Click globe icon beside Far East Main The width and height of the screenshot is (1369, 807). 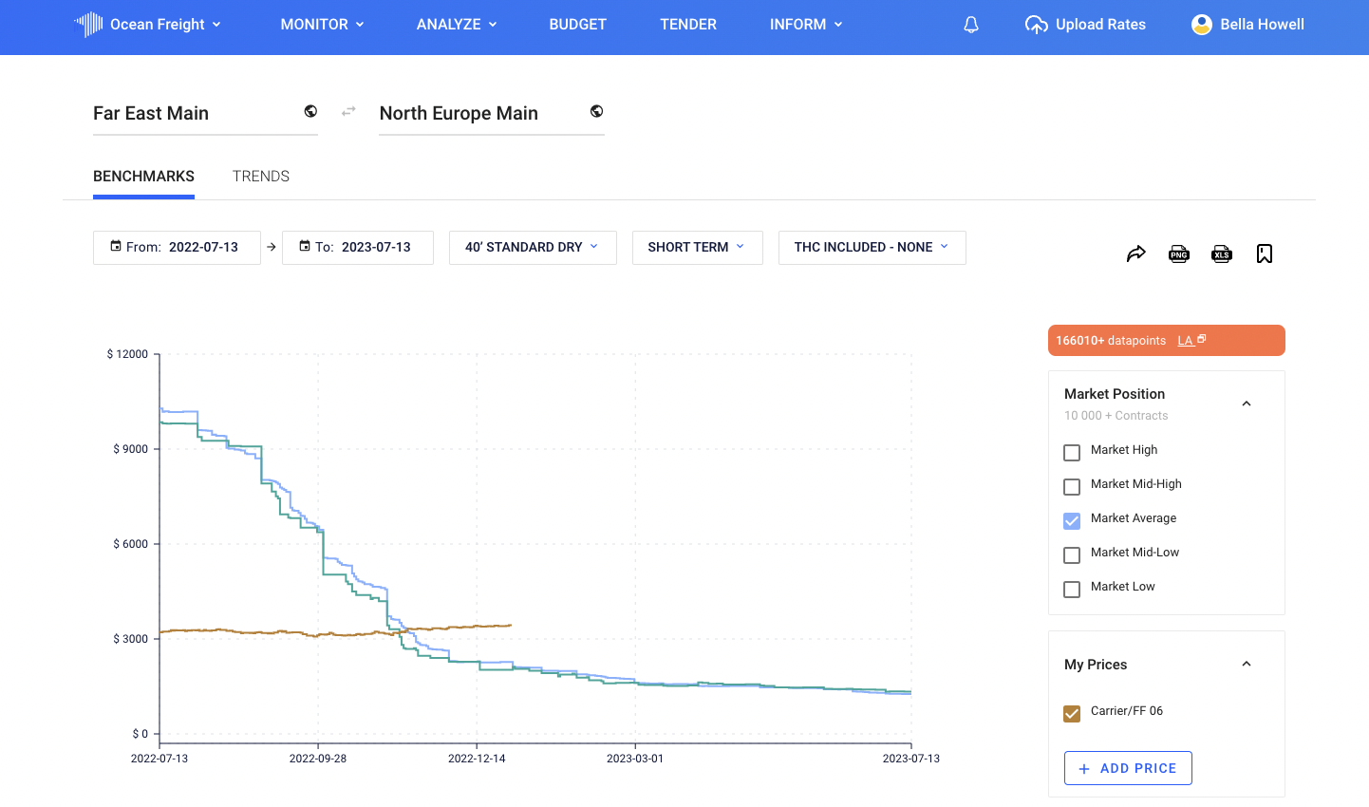tap(310, 111)
